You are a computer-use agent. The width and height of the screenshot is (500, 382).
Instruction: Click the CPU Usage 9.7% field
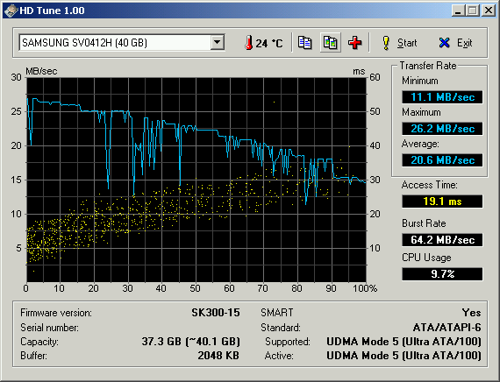[442, 274]
